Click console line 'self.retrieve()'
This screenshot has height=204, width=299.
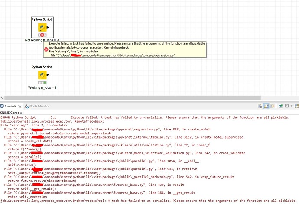click(22, 165)
